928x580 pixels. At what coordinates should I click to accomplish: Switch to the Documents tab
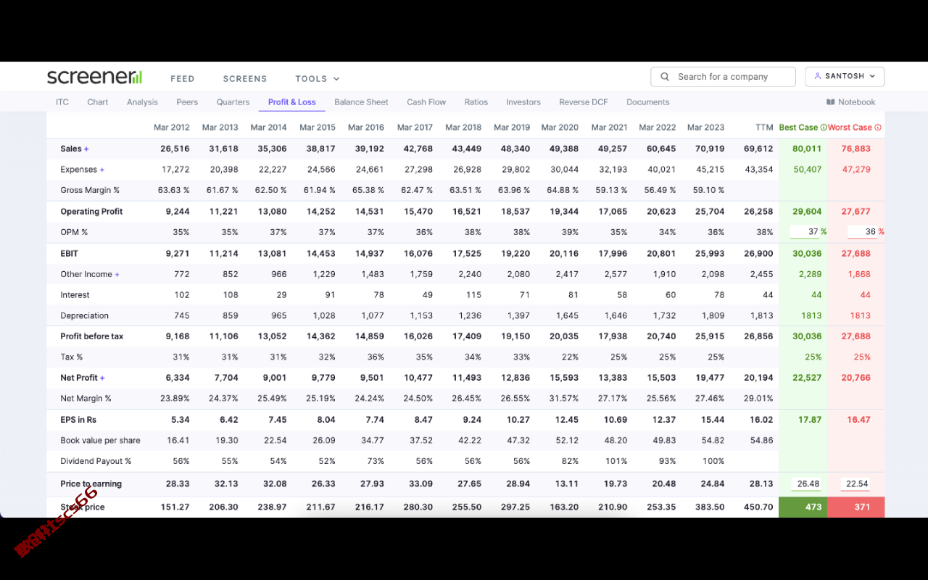pyautogui.click(x=648, y=102)
